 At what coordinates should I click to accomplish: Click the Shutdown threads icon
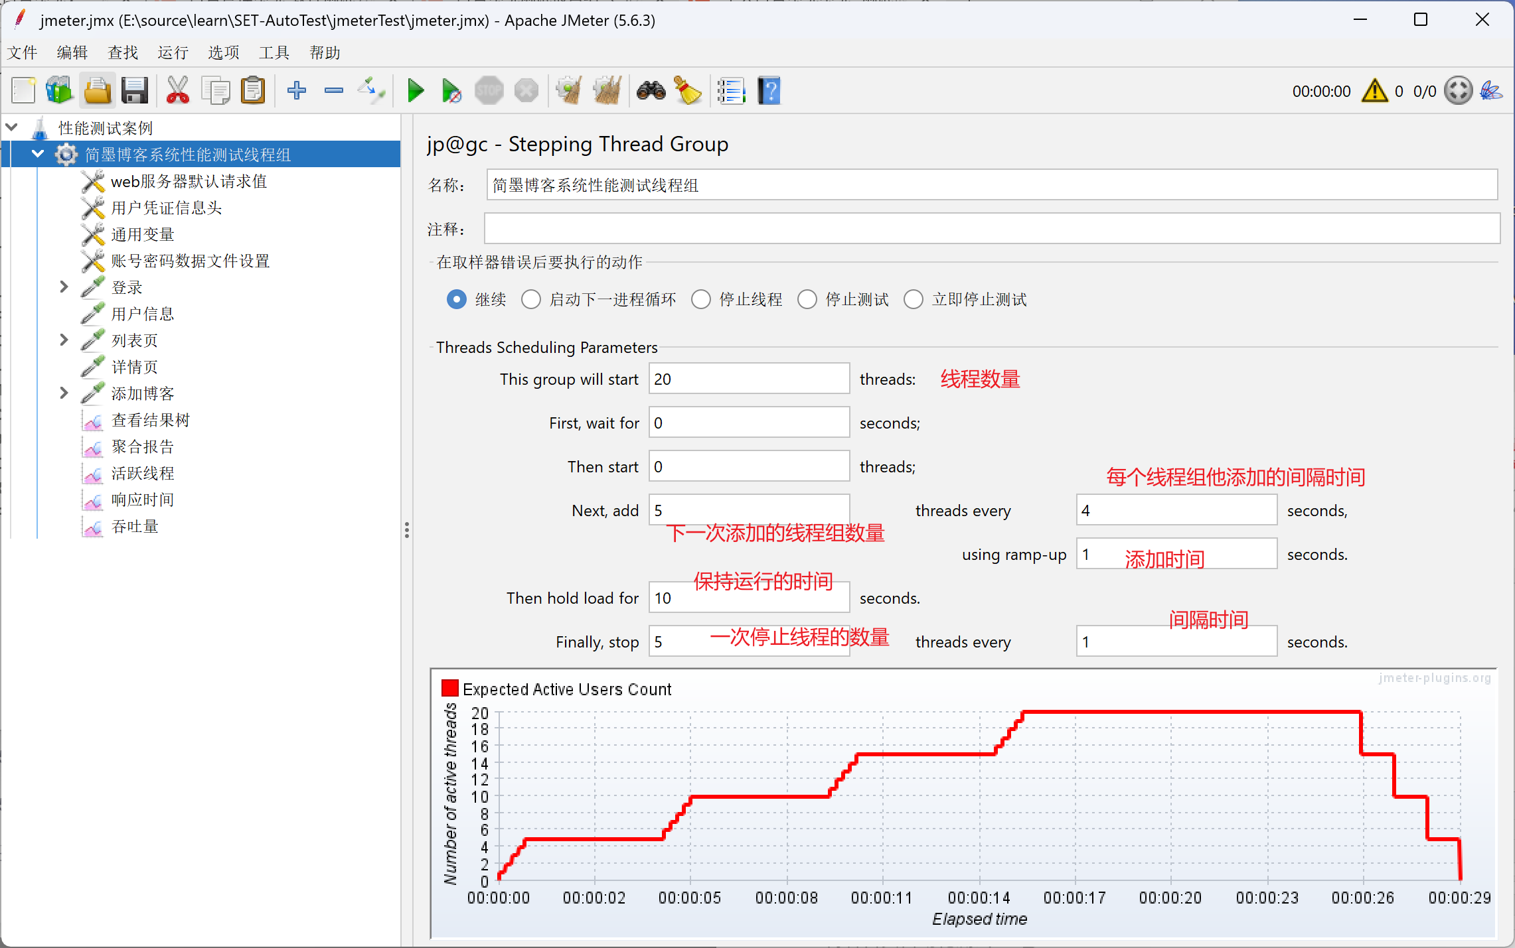526,90
